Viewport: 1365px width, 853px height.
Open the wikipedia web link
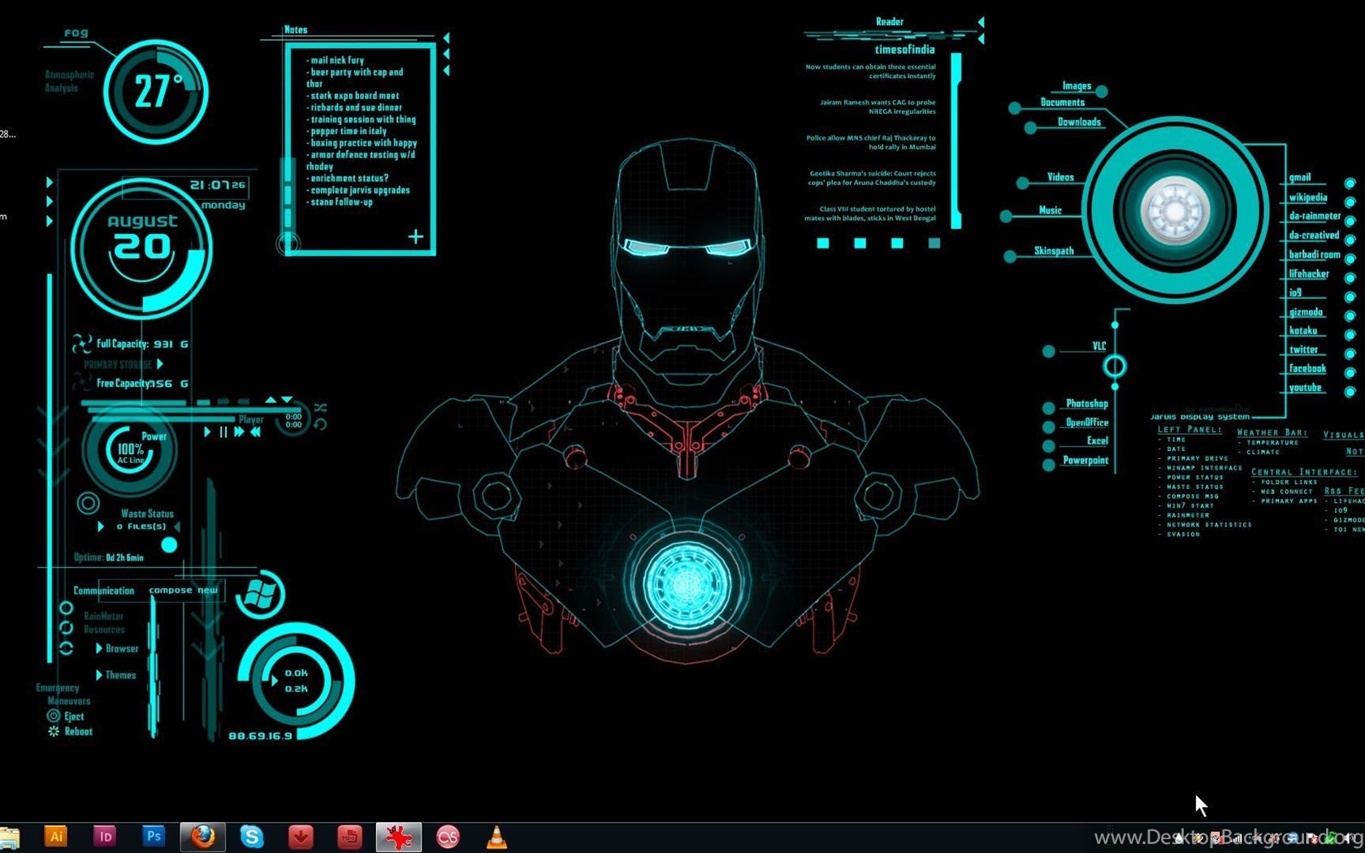click(x=1308, y=197)
